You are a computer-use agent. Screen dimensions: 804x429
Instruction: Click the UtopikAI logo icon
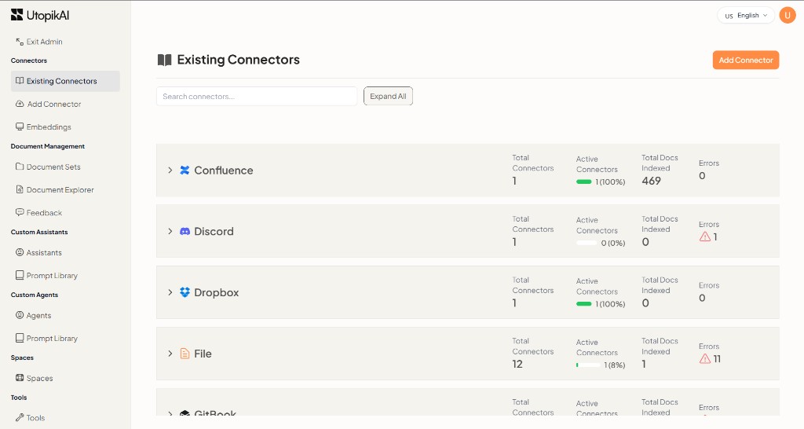[x=17, y=15]
